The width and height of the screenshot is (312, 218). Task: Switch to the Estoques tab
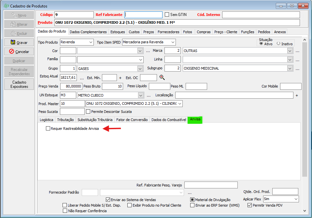(118, 32)
